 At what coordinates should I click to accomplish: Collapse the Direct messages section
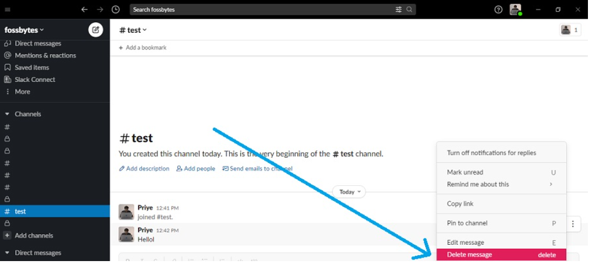point(8,253)
